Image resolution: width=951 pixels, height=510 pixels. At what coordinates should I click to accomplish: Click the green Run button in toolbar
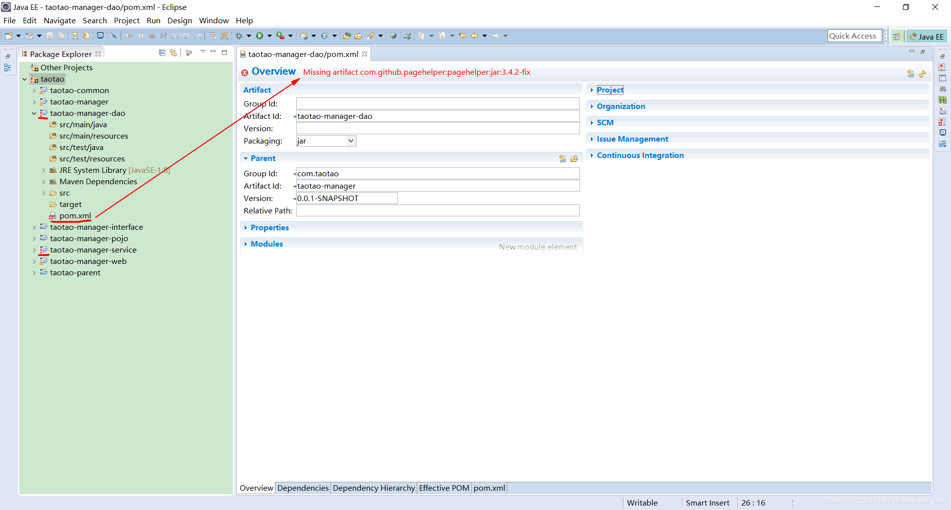click(x=260, y=36)
